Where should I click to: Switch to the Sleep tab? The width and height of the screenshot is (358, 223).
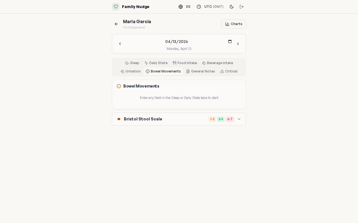tap(132, 63)
